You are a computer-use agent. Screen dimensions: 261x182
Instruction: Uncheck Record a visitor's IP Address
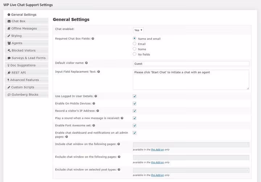point(134,111)
